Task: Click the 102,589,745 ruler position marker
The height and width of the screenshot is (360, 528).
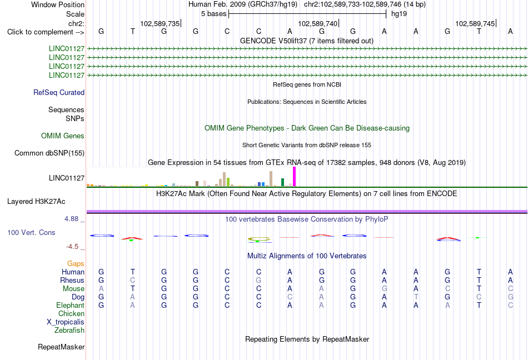Action: 475,23
